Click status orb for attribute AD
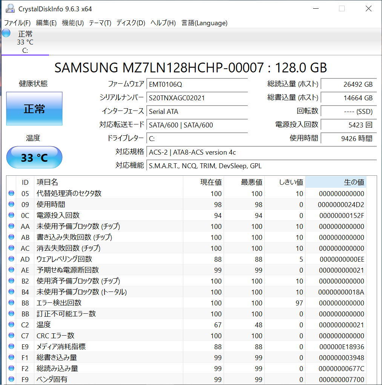The width and height of the screenshot is (382, 385). [11, 259]
